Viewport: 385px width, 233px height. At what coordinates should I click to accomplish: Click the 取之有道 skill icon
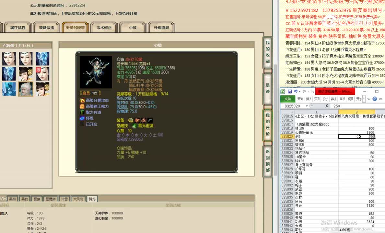(x=82, y=112)
